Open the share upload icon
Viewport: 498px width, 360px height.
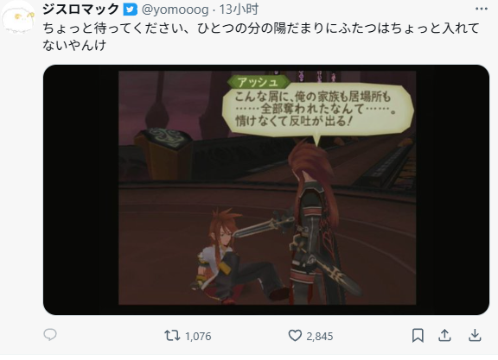coord(444,335)
